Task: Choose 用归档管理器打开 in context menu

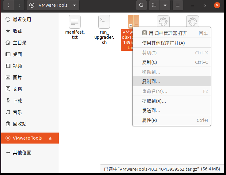Action: [171, 33]
